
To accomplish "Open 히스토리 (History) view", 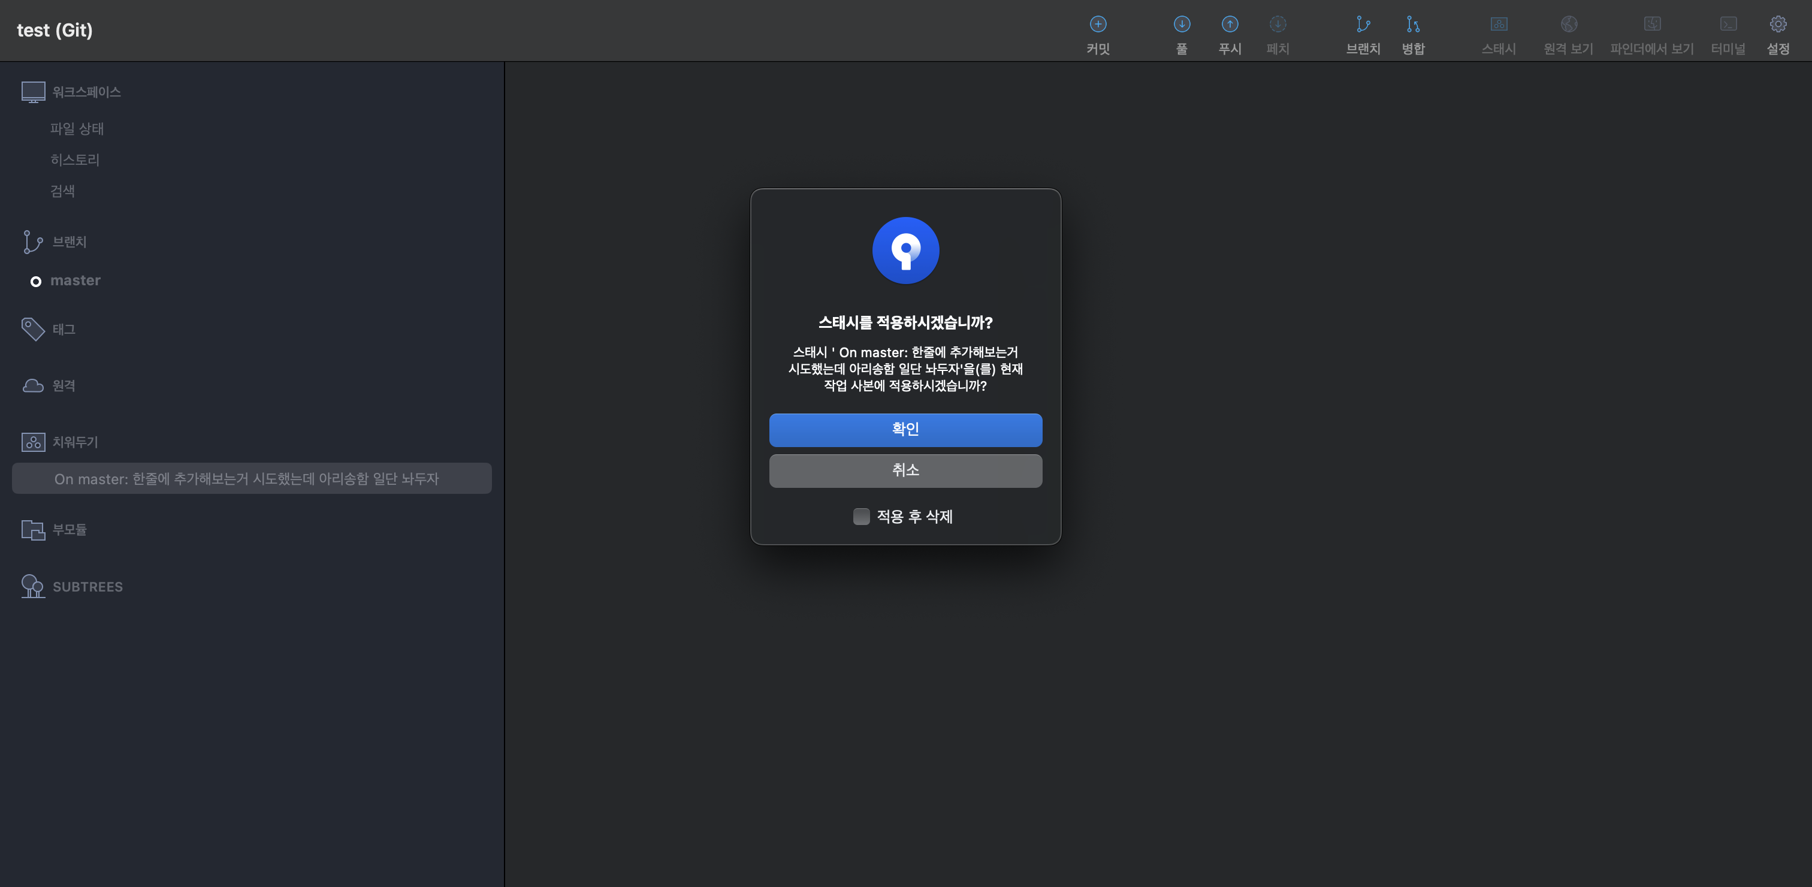I will (x=74, y=159).
